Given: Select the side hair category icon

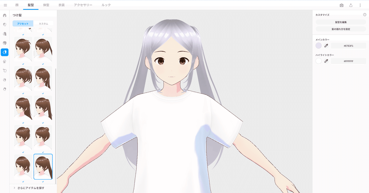Looking at the screenshot, I should point(5,61).
